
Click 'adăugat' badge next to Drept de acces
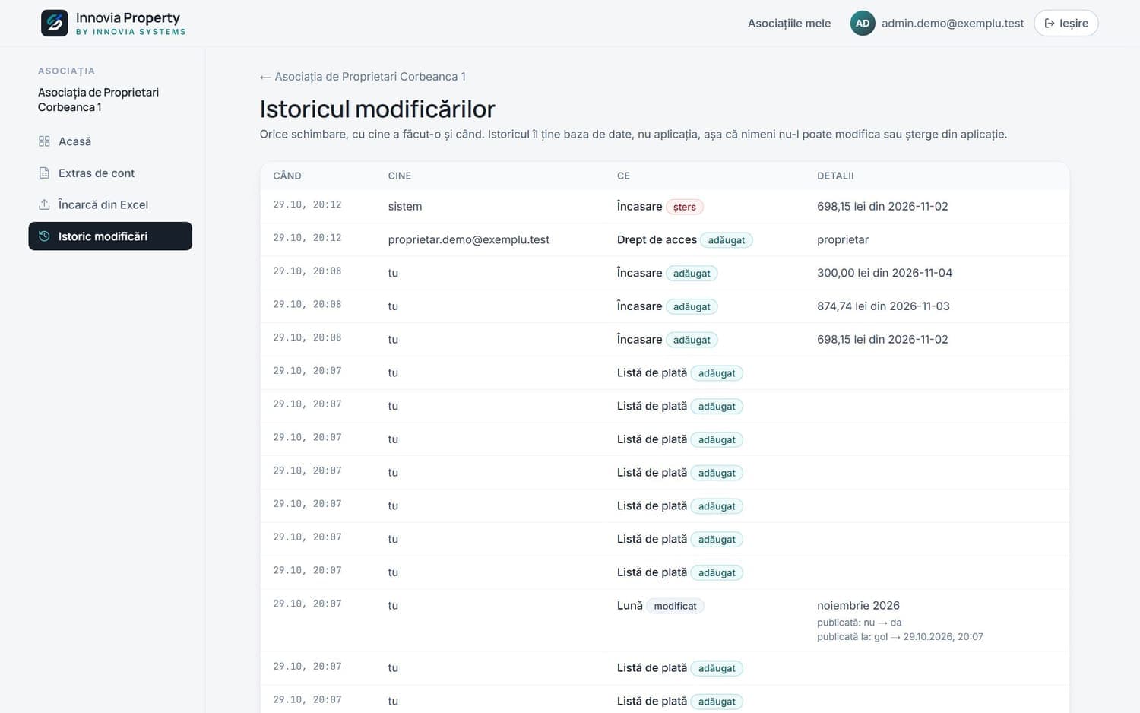point(727,240)
